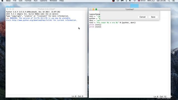This screenshot has height=100, width=178.
Task: Click the battery status indicator
Action: [151, 1]
